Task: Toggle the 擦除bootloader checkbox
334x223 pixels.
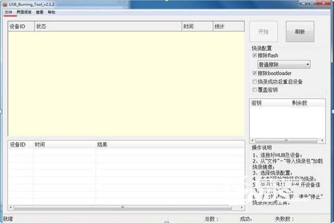Action: (x=254, y=73)
